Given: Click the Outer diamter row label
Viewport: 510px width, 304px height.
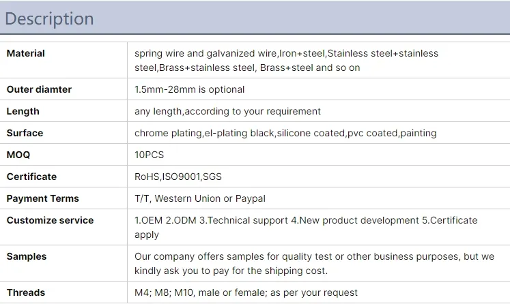Looking at the screenshot, I should coord(39,89).
